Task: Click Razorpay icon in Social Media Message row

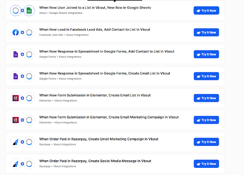Action: 16,164
